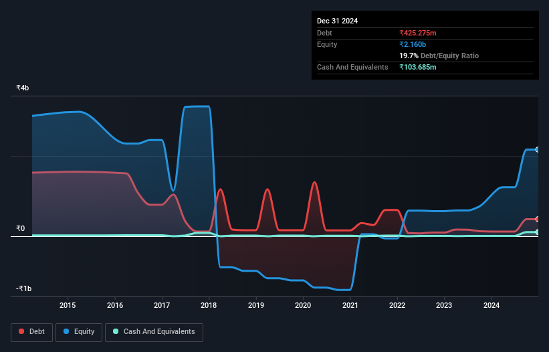Click the 2015 x-axis label
This screenshot has height=352, width=549.
[68, 305]
